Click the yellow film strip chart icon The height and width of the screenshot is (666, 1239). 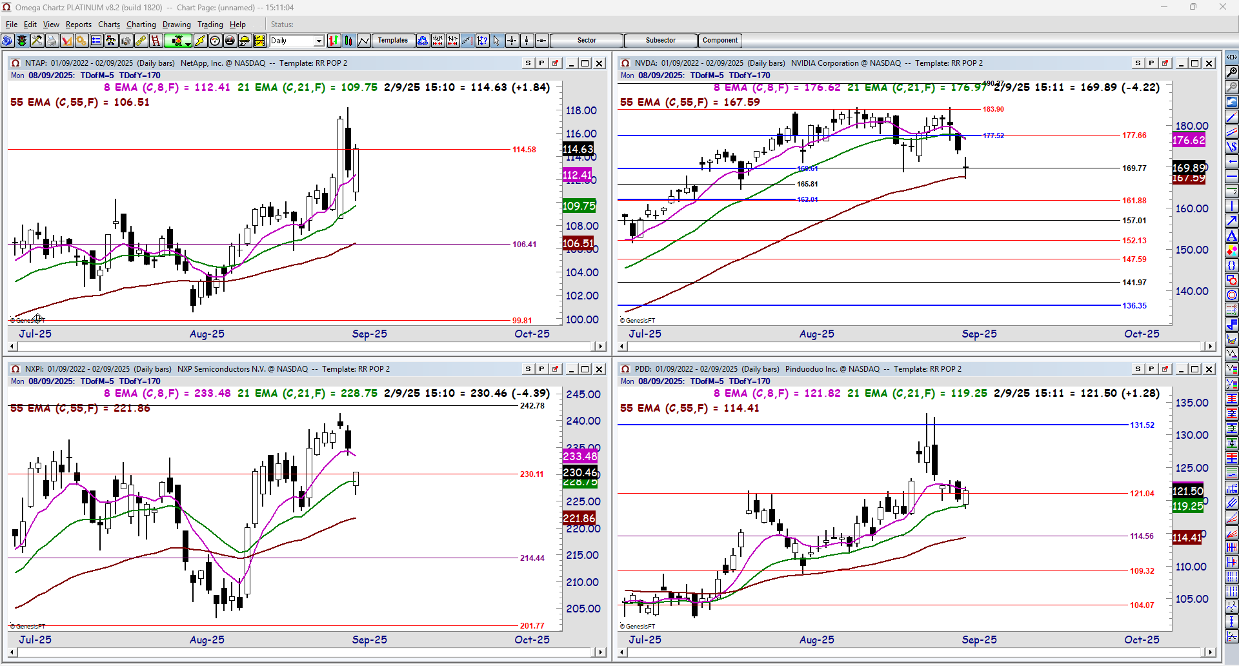click(259, 41)
